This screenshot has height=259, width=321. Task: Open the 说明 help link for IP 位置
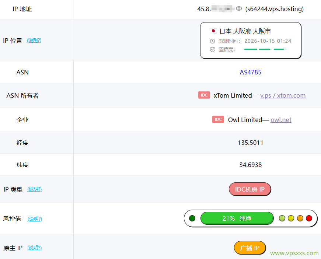34,40
